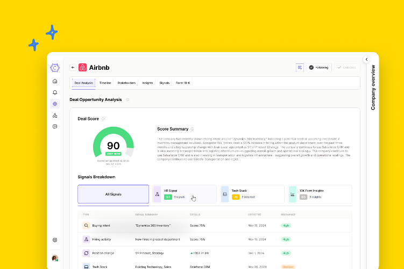Click the Unlocked checkmark button
This screenshot has width=404, height=269.
click(346, 68)
